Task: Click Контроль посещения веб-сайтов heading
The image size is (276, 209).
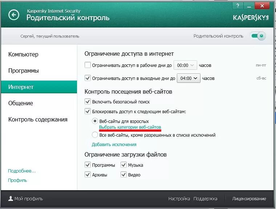Action: 128,91
